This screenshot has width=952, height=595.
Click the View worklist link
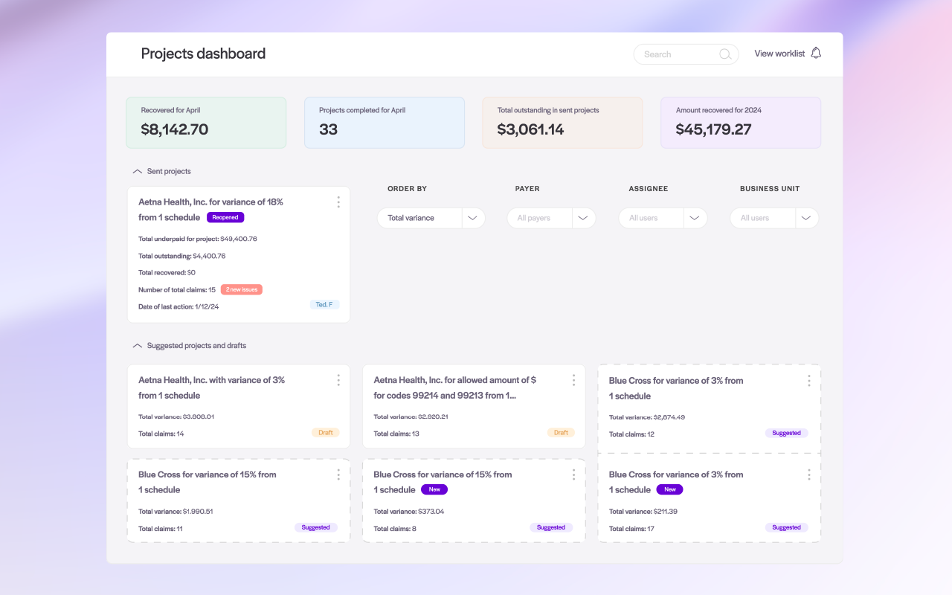pyautogui.click(x=779, y=54)
